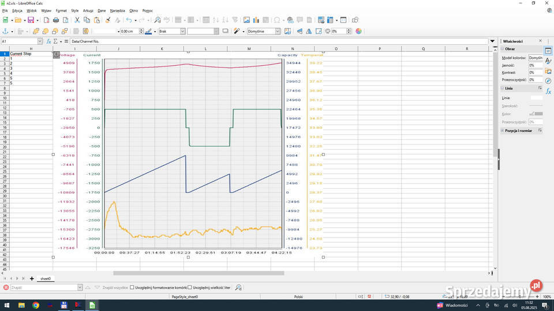This screenshot has height=311, width=554.
Task: Click the Insert Image icon
Action: (x=247, y=20)
